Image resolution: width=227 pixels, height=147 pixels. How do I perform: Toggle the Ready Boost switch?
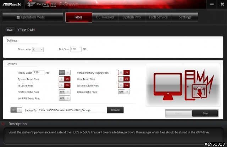(x=65, y=73)
